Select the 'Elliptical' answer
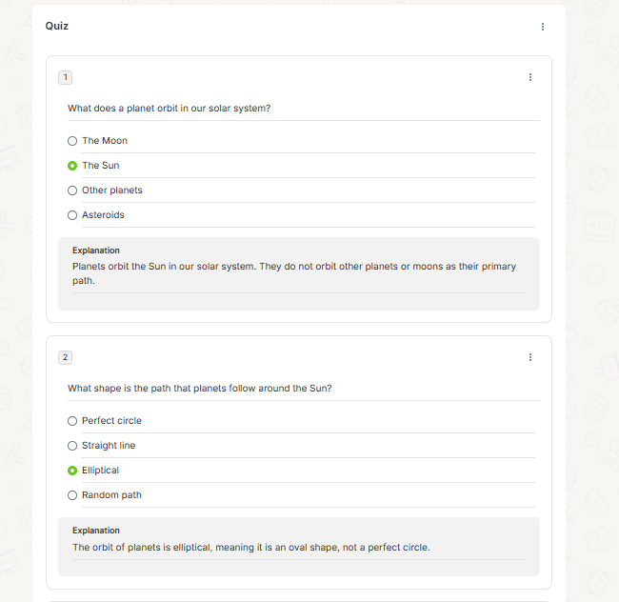This screenshot has width=619, height=602. [72, 471]
